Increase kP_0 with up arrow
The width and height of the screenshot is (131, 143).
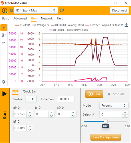tap(30, 113)
